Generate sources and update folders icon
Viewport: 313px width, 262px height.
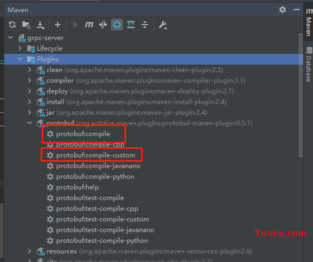[x=26, y=25]
